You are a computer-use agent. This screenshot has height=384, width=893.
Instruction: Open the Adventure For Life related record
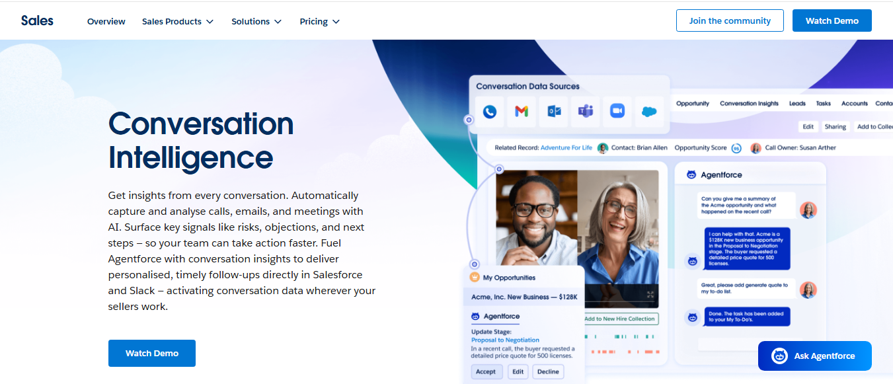pyautogui.click(x=566, y=147)
